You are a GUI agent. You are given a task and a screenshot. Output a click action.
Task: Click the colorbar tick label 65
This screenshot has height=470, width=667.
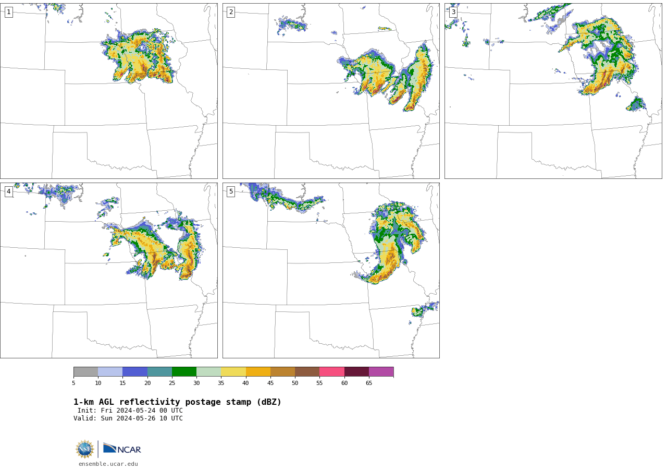tap(369, 383)
